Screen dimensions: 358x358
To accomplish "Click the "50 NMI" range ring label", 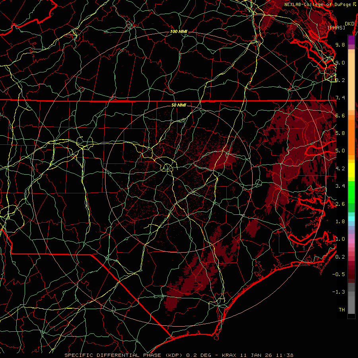I will [x=179, y=105].
